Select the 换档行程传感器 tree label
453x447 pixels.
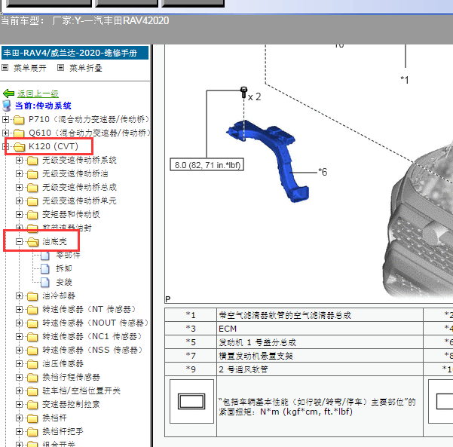pos(71,377)
